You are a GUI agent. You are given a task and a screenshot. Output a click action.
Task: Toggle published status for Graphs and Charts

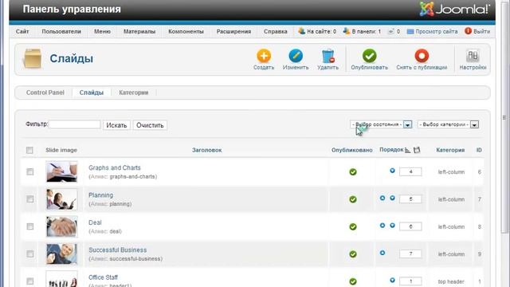pos(353,172)
